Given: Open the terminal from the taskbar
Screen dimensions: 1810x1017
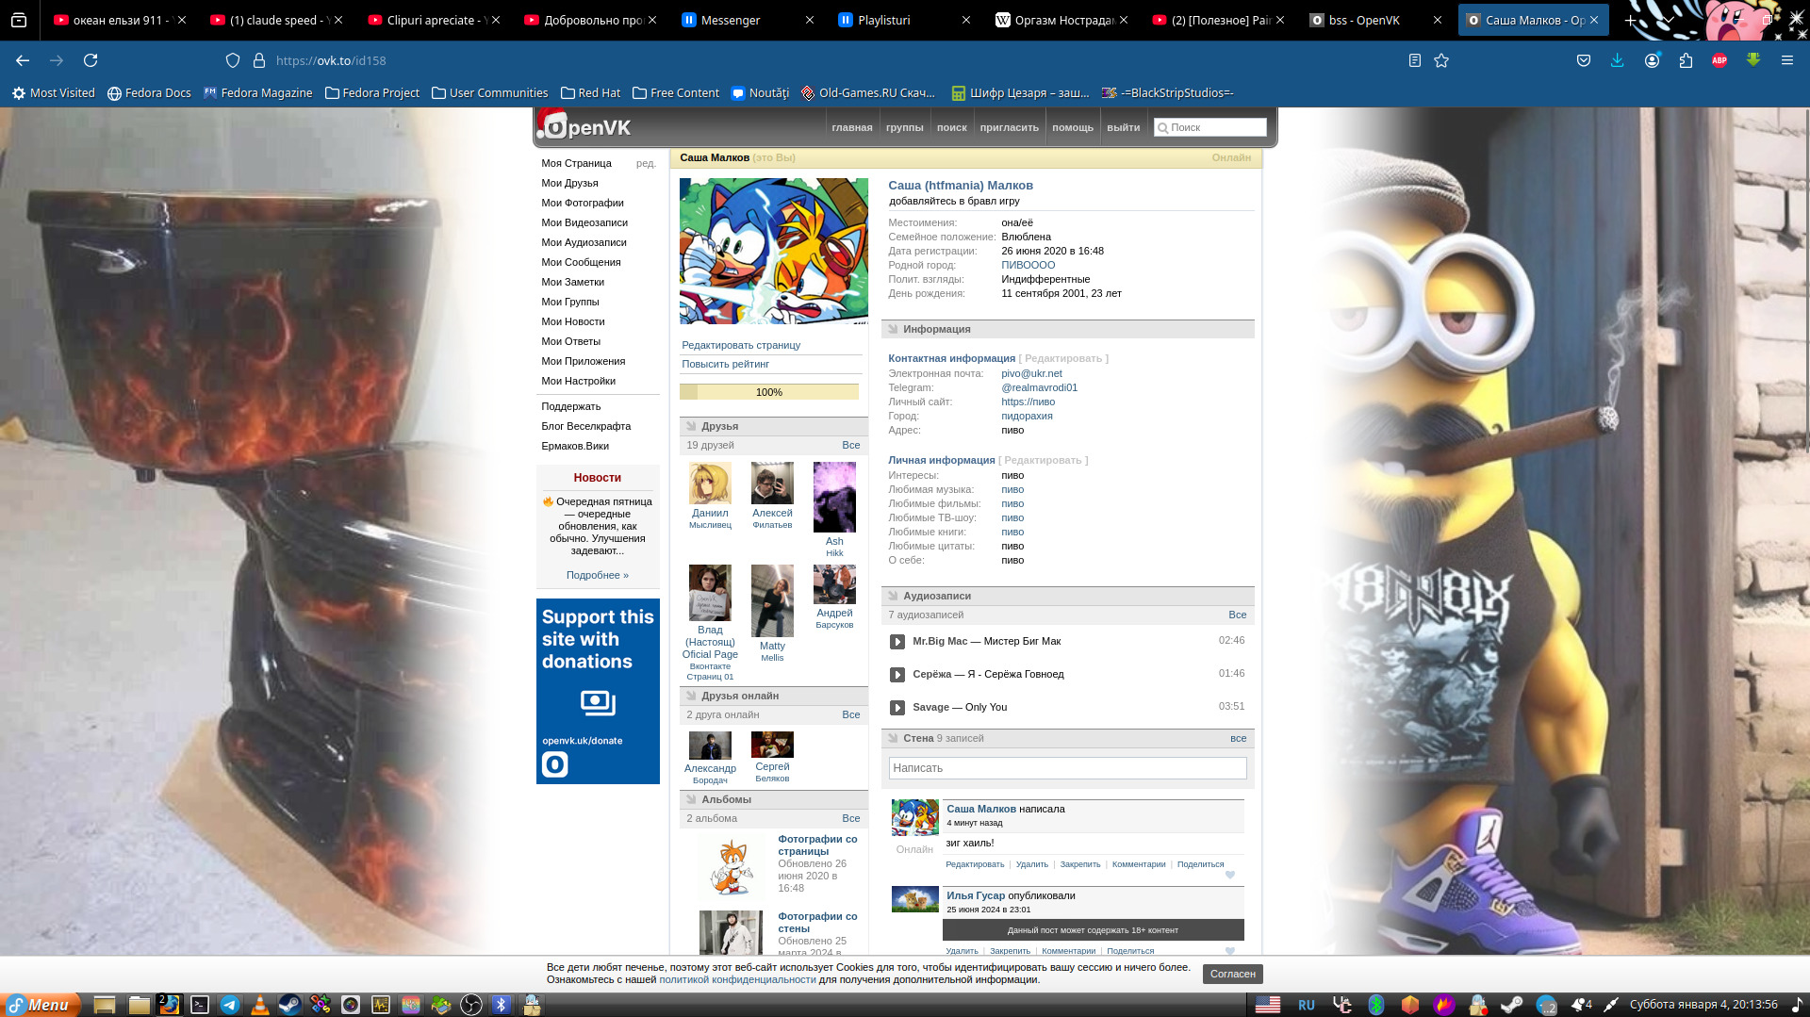Looking at the screenshot, I should (199, 1005).
